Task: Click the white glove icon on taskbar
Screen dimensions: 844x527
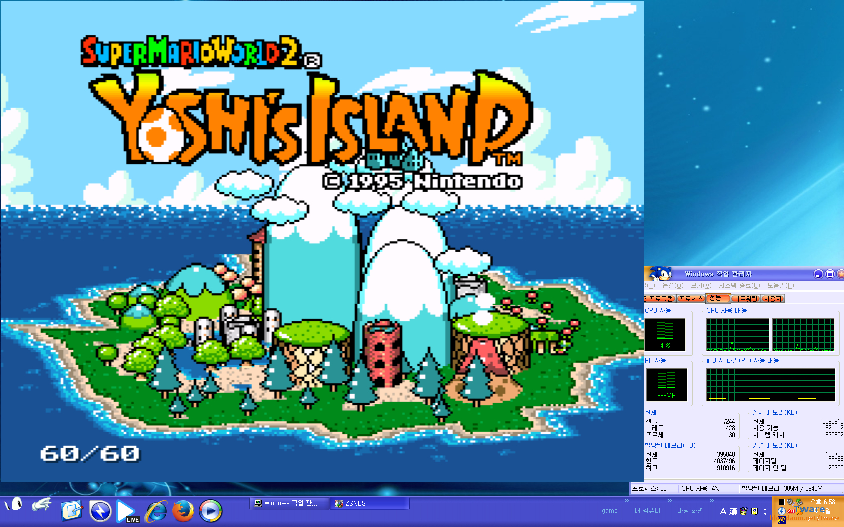Action: (x=41, y=504)
